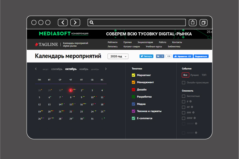
Task: Click the browser forward arrow button
Action: (x=75, y=22)
